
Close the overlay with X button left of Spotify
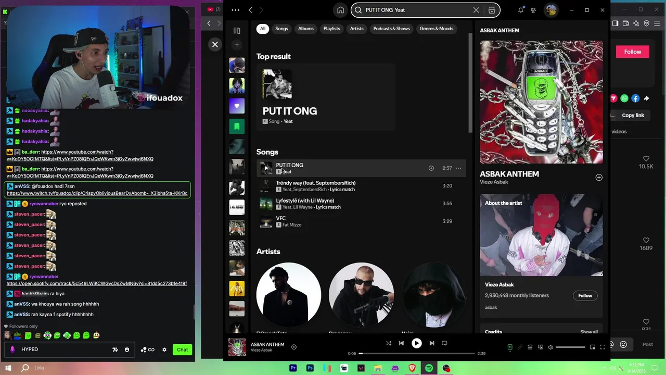(215, 44)
